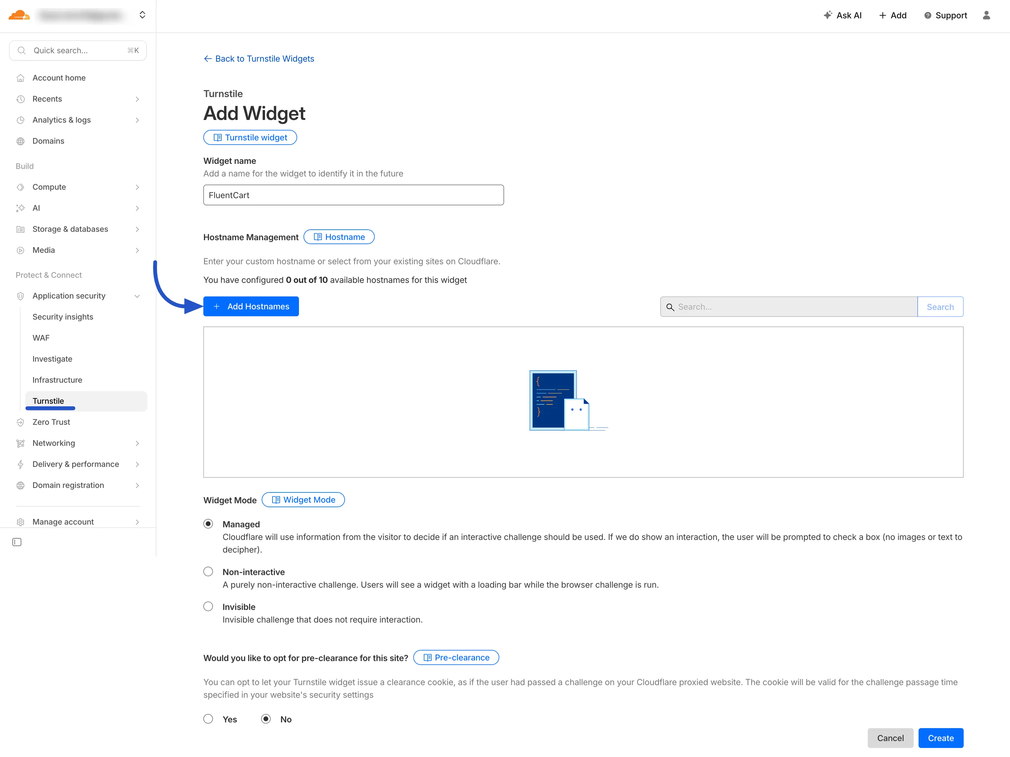Viewport: 1010px width, 757px height.
Task: Open the user profile account icon
Action: click(x=986, y=15)
